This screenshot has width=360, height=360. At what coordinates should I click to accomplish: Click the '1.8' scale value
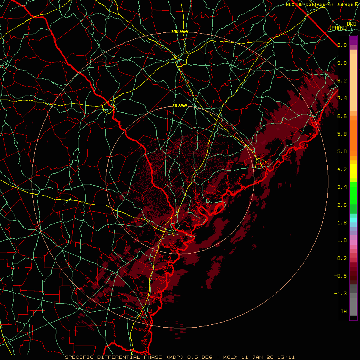342,223
